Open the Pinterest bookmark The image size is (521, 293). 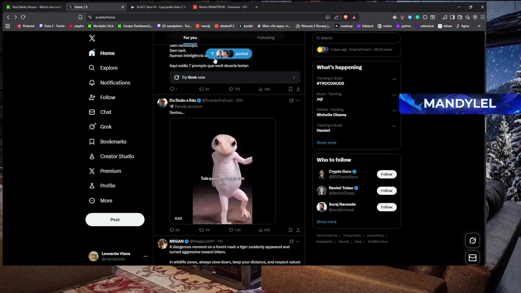pyautogui.click(x=26, y=26)
